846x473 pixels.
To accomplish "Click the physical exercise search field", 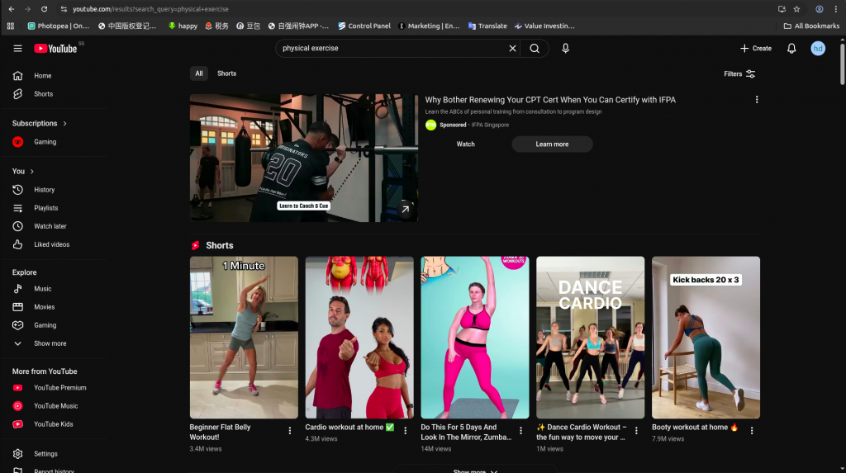I will [388, 49].
